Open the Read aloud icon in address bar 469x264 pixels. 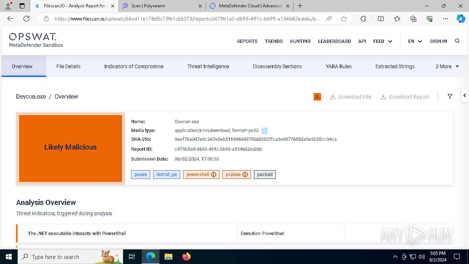329,19
